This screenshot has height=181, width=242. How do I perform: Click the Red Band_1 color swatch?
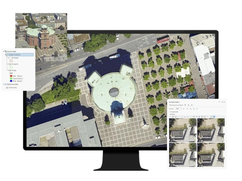tap(11, 76)
